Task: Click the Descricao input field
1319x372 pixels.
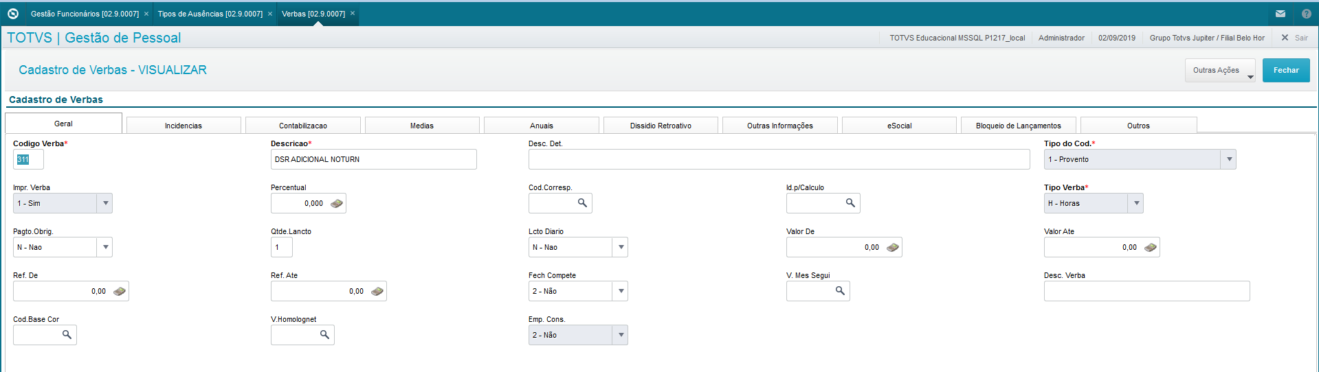Action: click(373, 159)
